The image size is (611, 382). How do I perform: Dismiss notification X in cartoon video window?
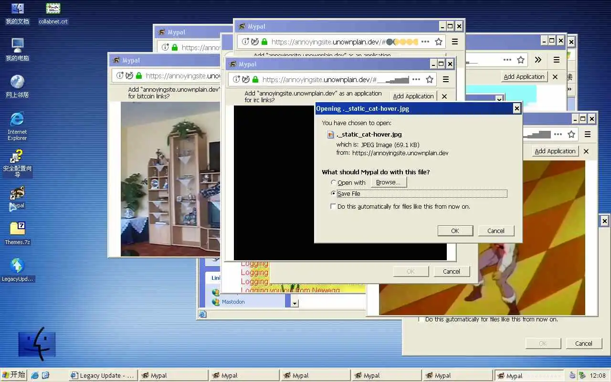click(x=586, y=151)
